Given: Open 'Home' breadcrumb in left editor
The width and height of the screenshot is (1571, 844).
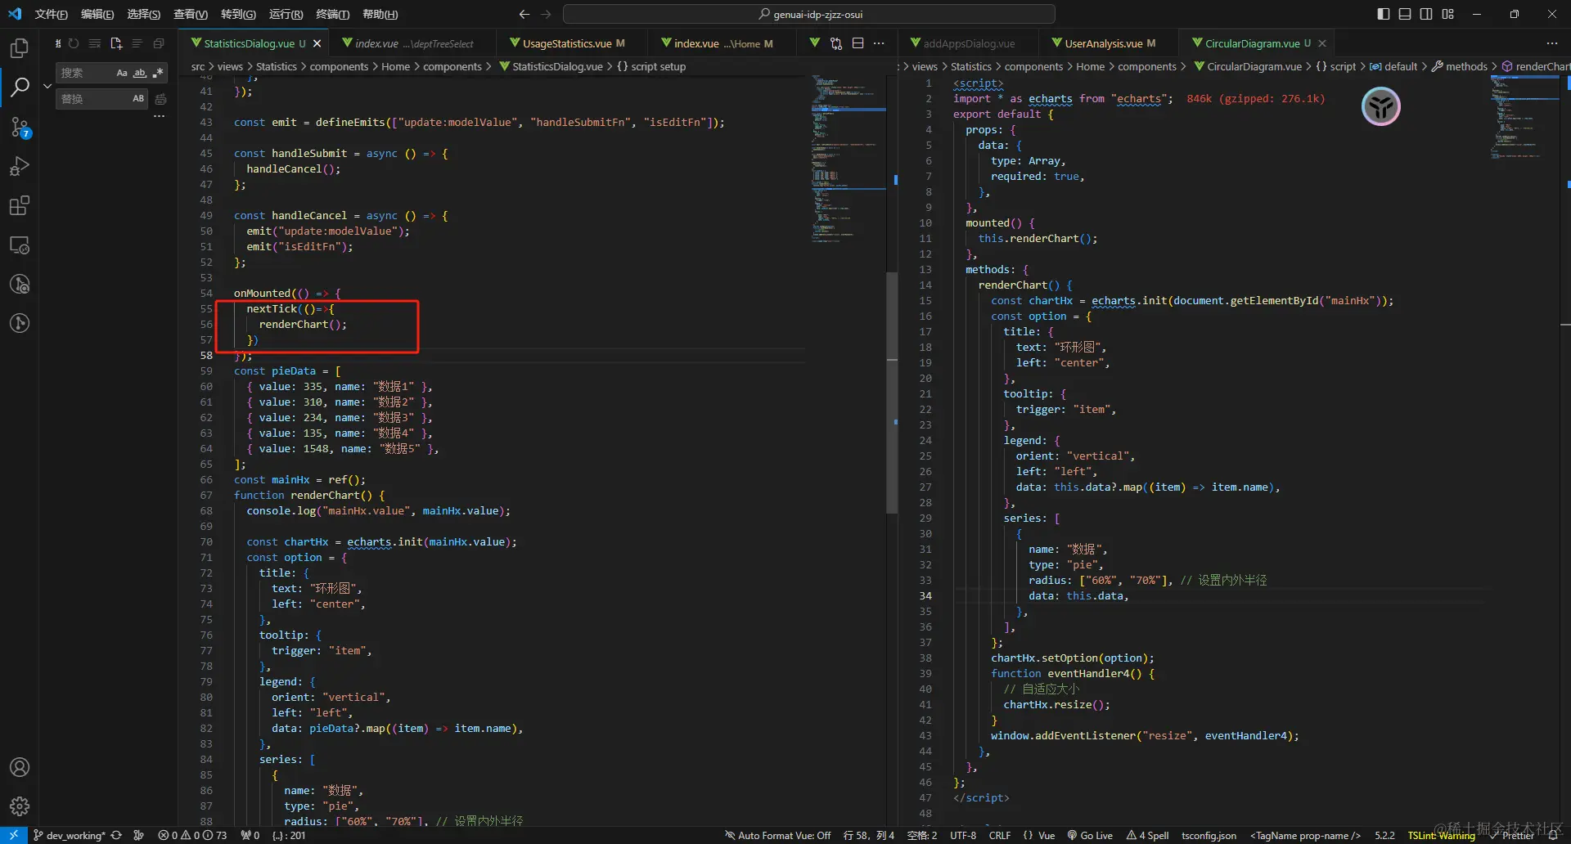Looking at the screenshot, I should coord(396,66).
